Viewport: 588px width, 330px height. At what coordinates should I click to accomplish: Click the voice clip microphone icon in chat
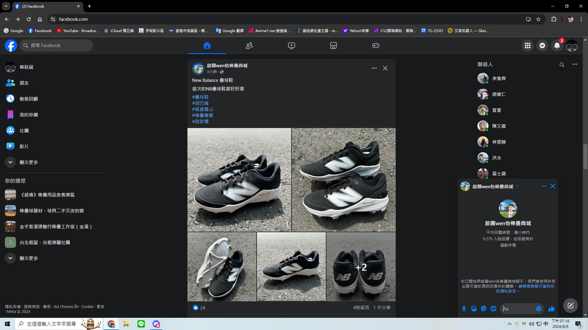(x=464, y=308)
